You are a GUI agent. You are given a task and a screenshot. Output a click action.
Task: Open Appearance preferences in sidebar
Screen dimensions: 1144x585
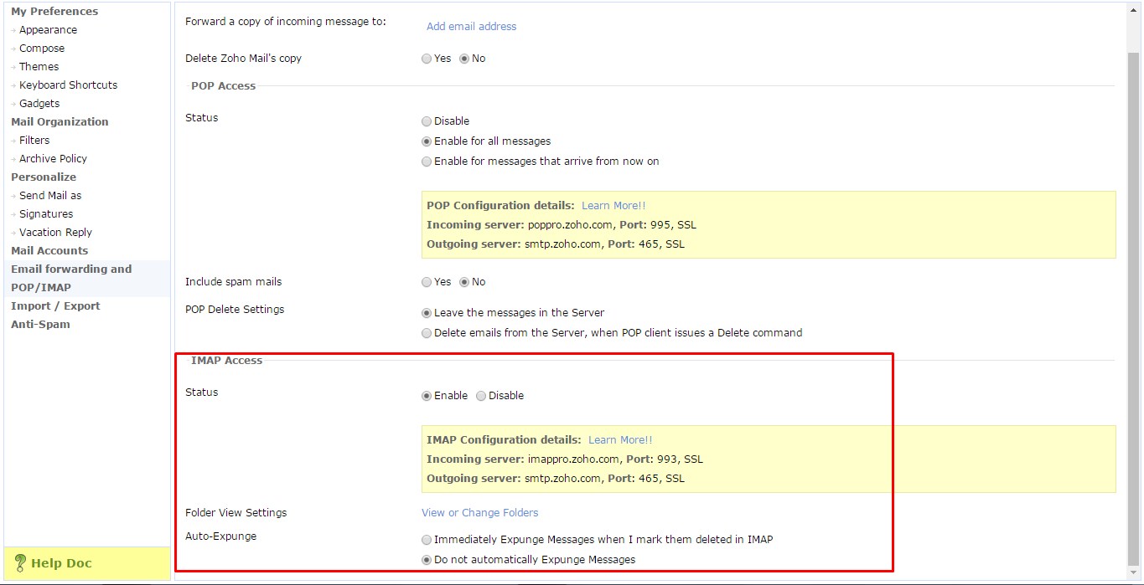(48, 30)
